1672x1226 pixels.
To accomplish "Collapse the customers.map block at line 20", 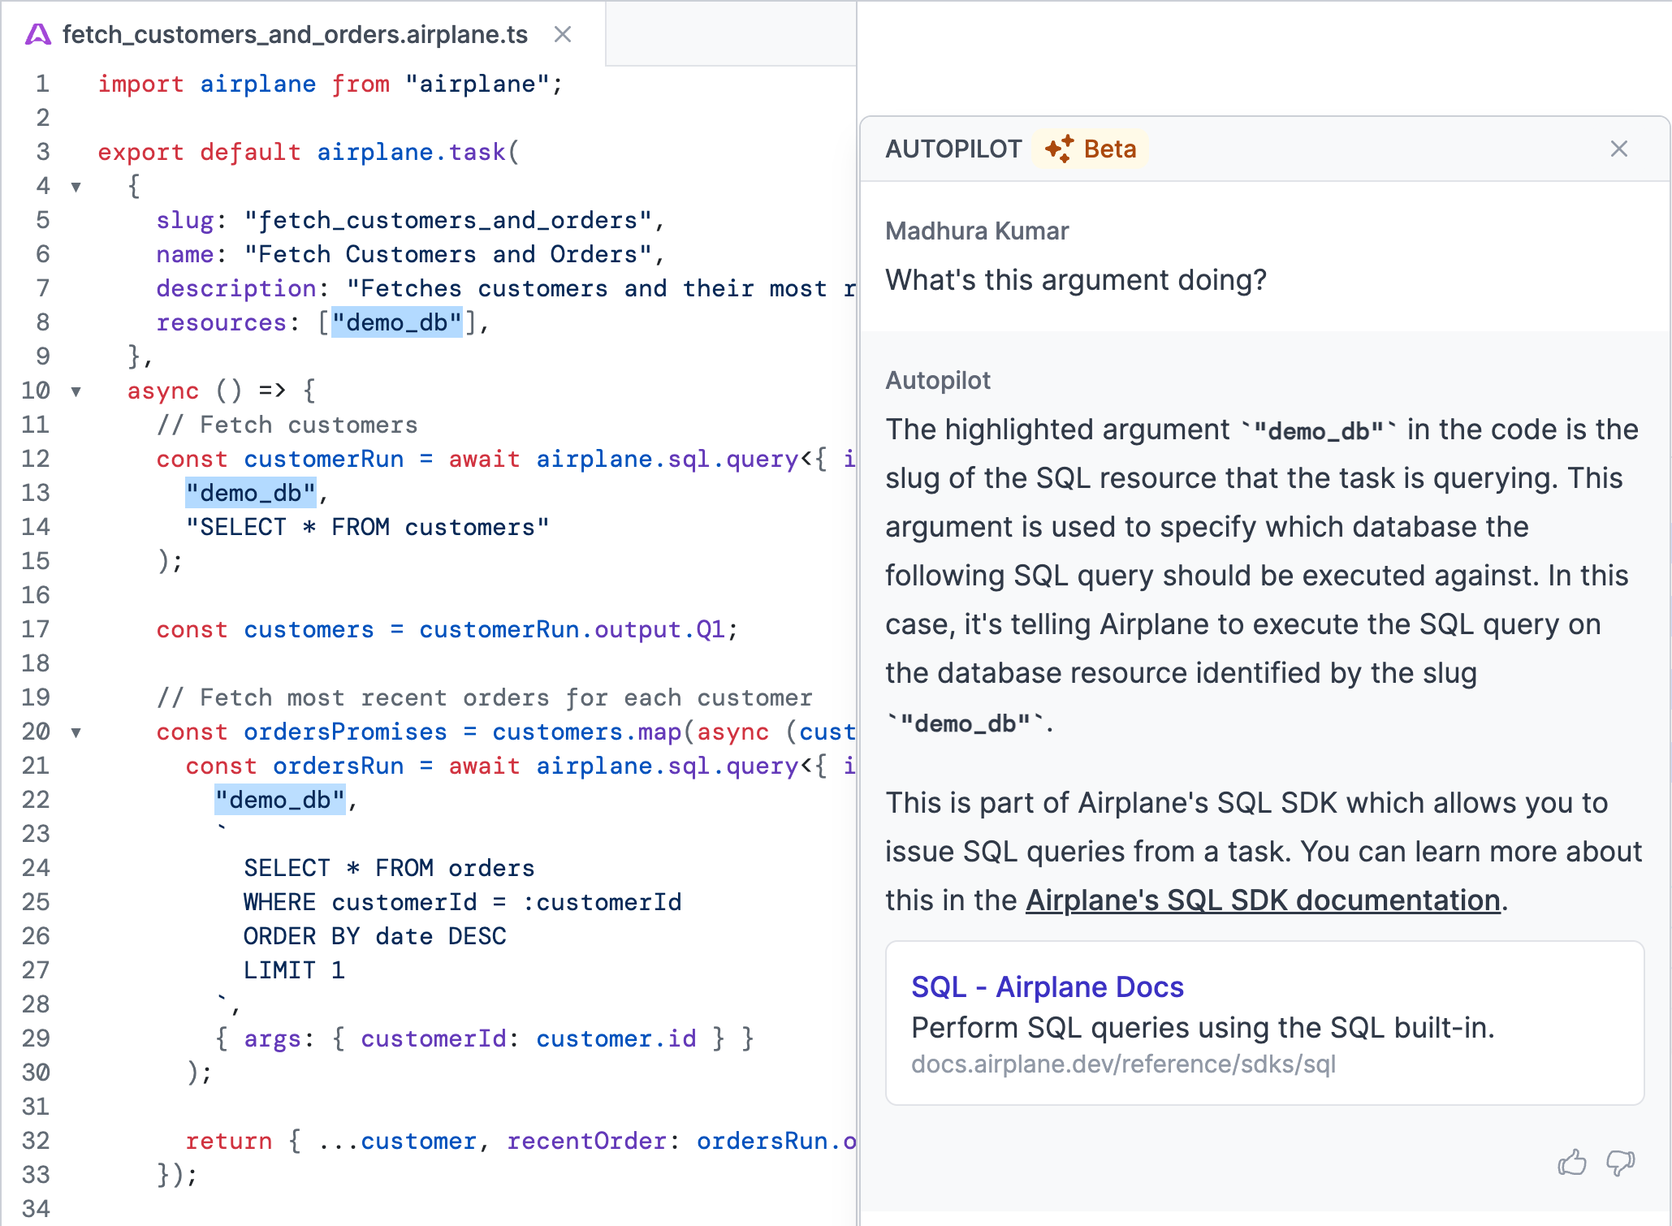I will point(76,732).
